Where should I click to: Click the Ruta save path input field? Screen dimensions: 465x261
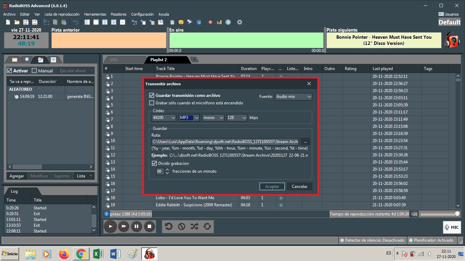tap(225, 141)
